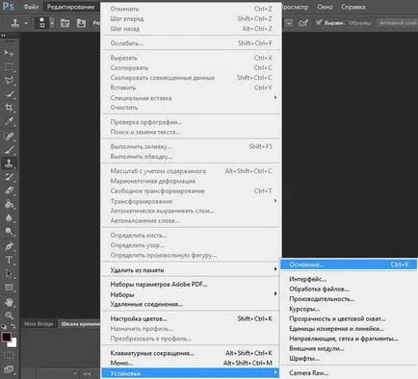Open the Файл menu

click(x=31, y=7)
